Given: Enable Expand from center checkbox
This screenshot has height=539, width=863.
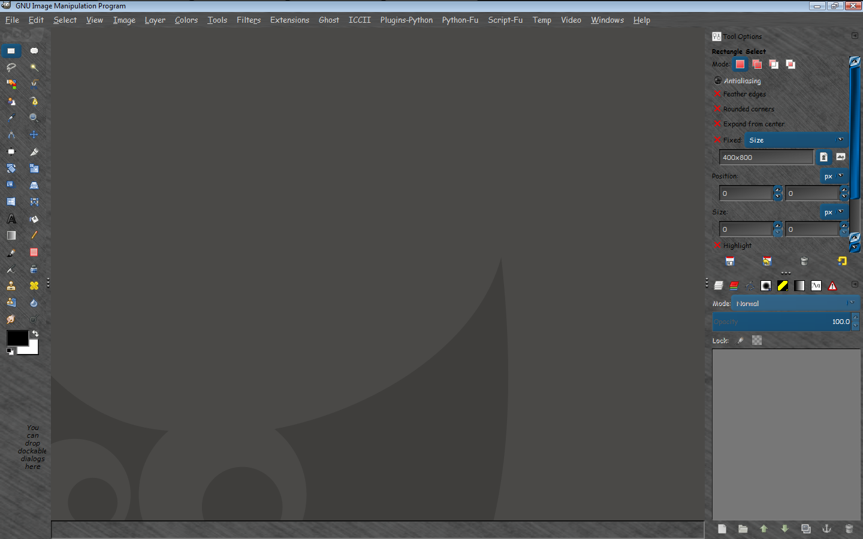Looking at the screenshot, I should (717, 124).
